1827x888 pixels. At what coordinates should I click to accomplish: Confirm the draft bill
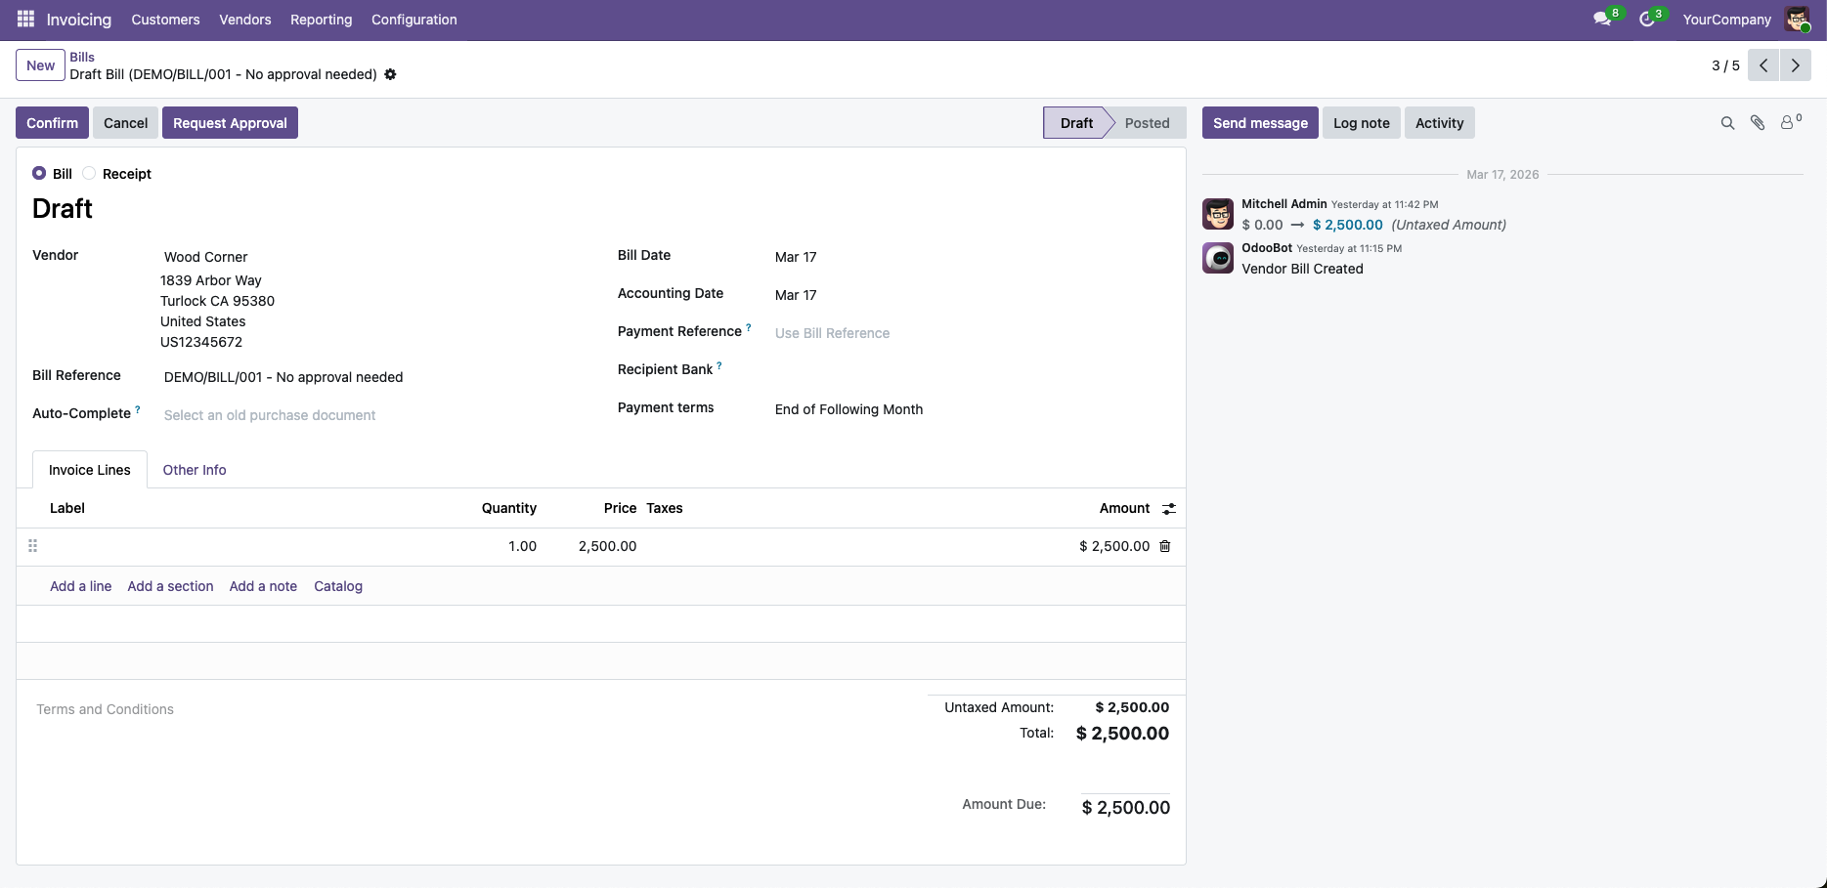click(x=51, y=122)
